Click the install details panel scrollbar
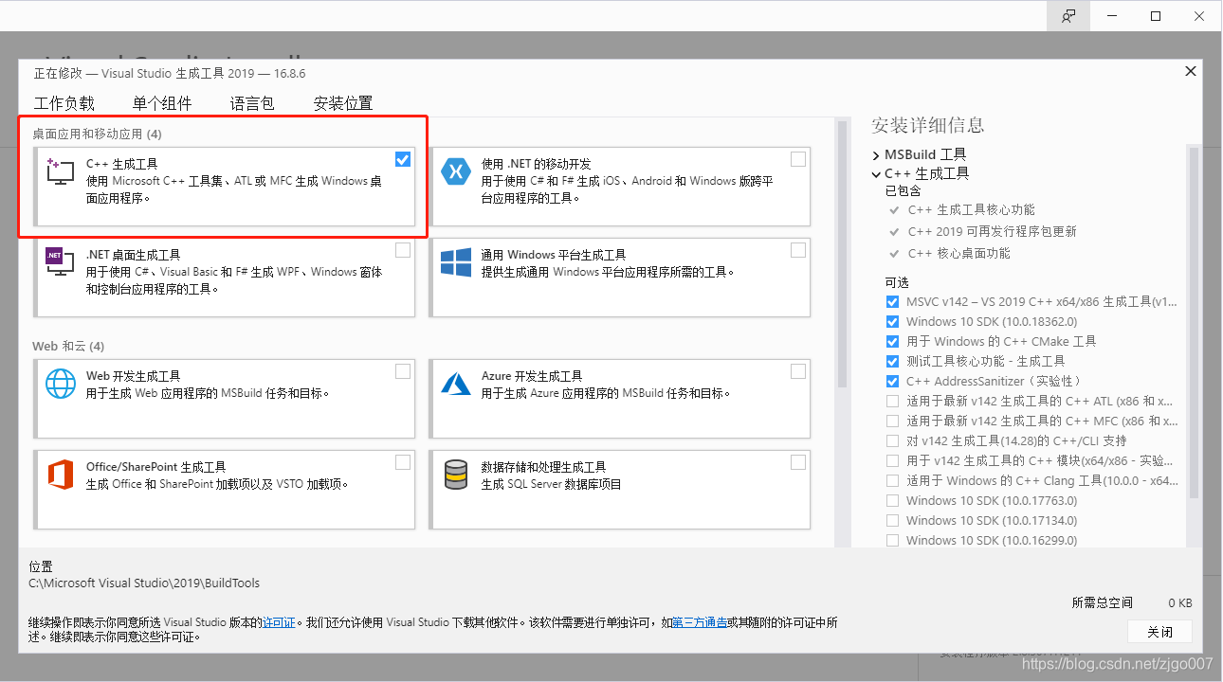 1194,322
